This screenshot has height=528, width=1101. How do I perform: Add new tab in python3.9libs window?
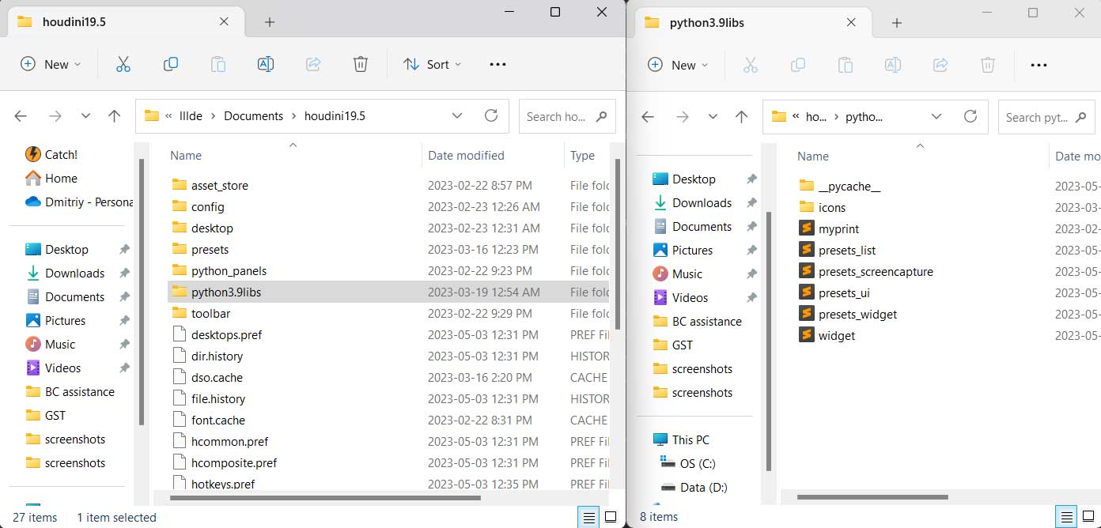pos(897,23)
